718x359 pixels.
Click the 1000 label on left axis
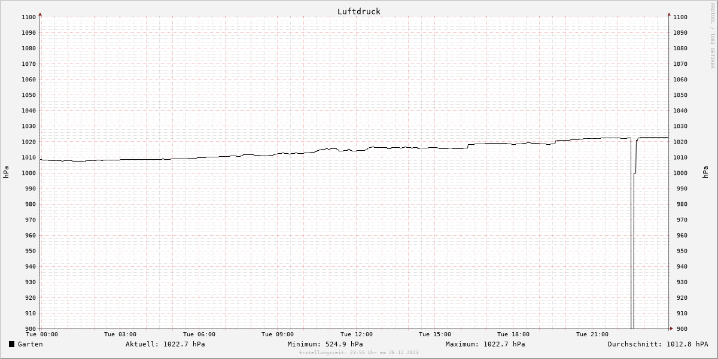point(29,173)
